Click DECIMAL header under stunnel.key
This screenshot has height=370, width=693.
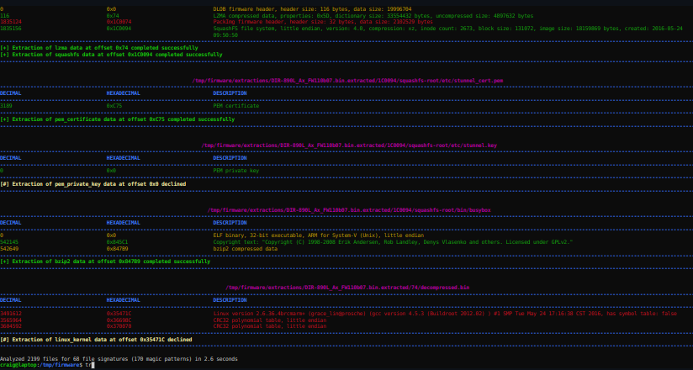[x=11, y=158]
